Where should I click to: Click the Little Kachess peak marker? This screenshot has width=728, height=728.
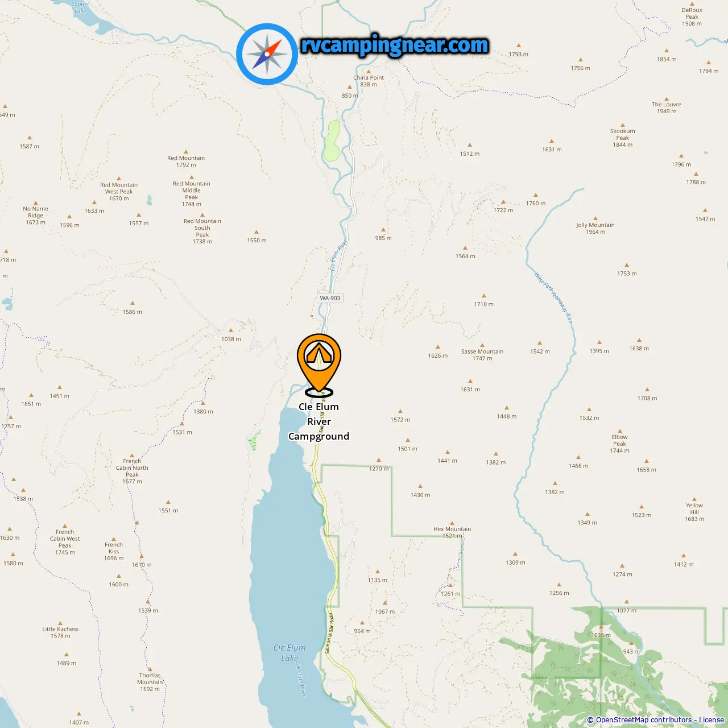pos(60,623)
